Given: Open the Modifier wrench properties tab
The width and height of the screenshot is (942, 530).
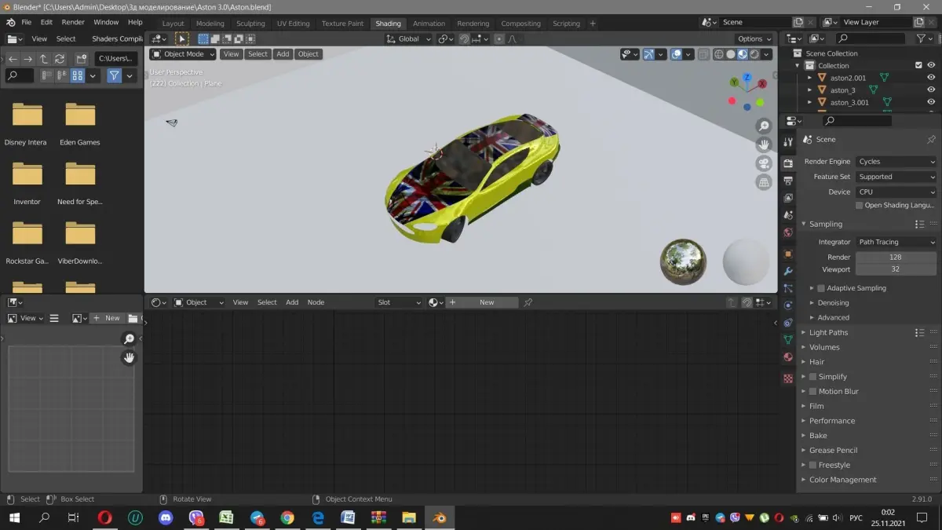Looking at the screenshot, I should click(x=788, y=272).
